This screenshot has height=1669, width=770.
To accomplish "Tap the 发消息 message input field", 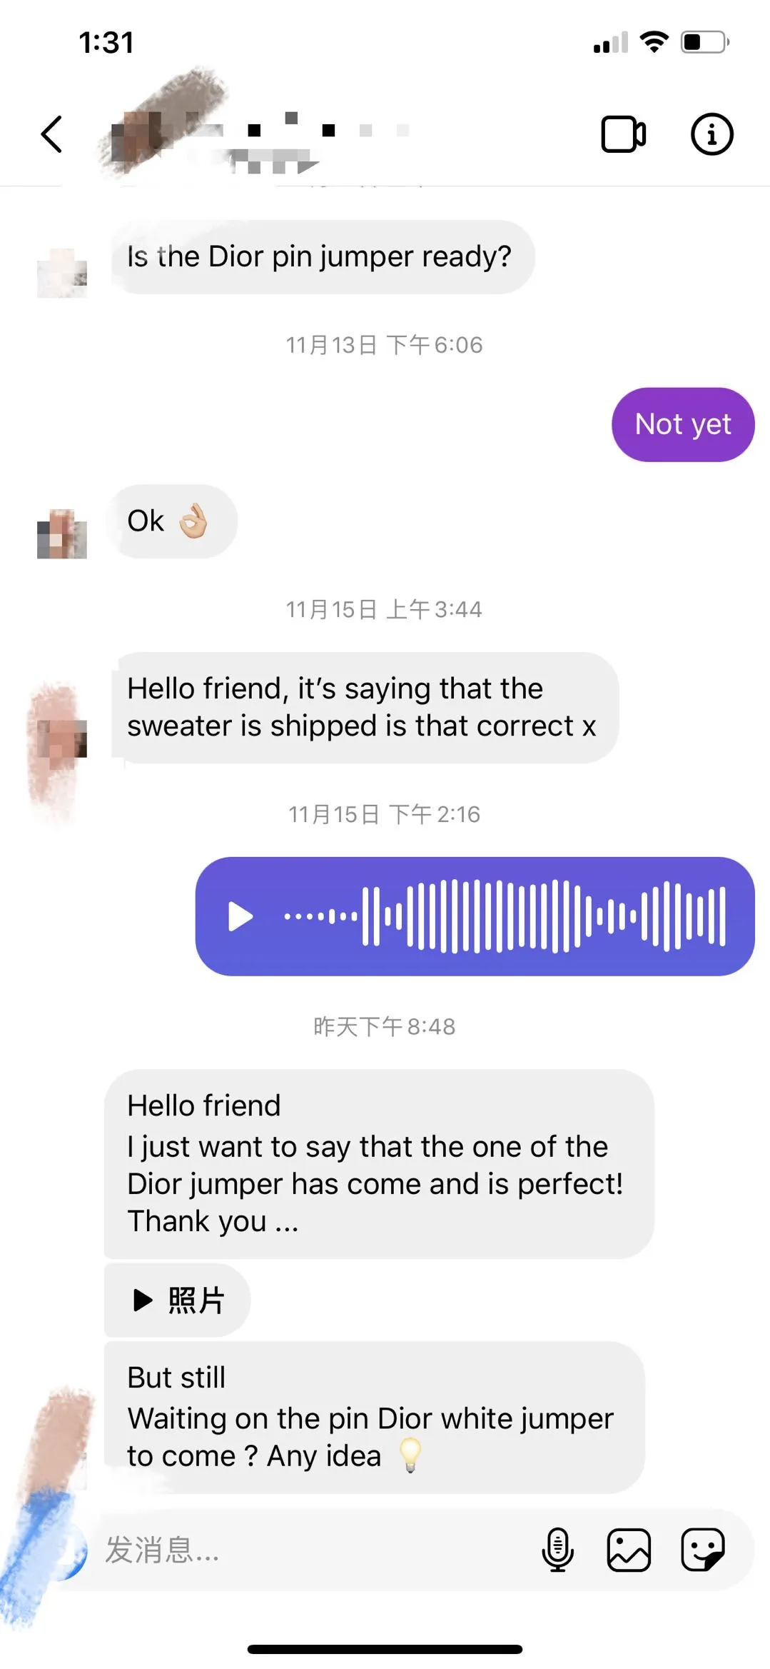I will (314, 1550).
